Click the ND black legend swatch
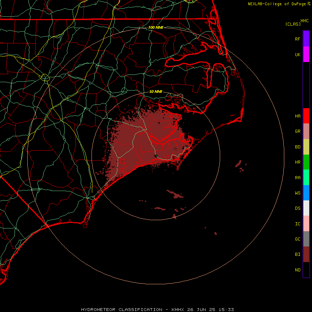This screenshot has width=312, height=312. click(x=306, y=270)
